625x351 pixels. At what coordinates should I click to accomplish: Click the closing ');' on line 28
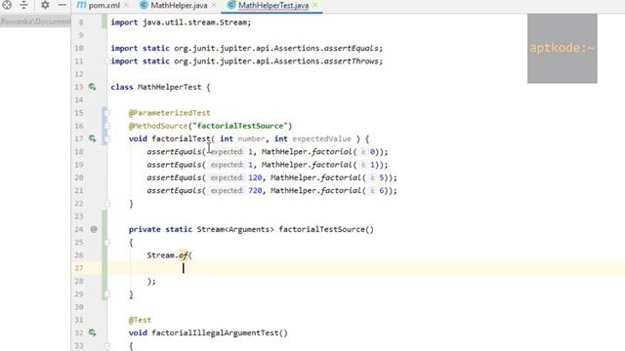151,281
